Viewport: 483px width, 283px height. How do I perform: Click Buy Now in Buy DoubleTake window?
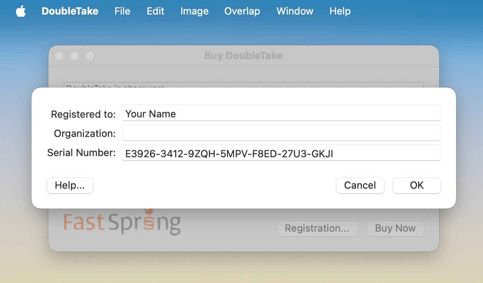tap(395, 229)
